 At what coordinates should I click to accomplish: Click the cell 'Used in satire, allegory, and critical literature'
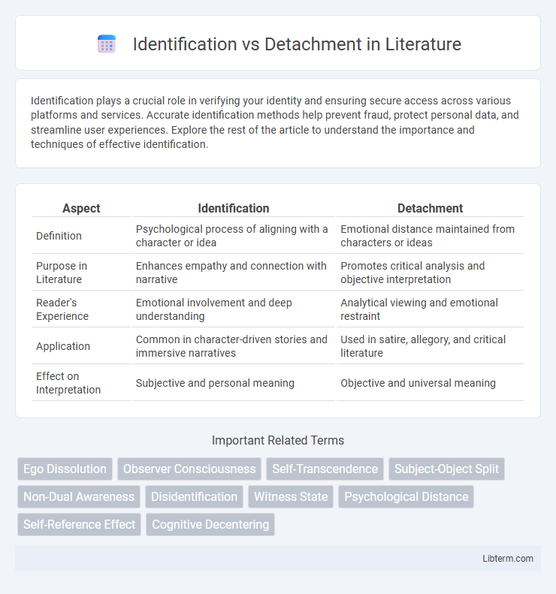coord(430,346)
